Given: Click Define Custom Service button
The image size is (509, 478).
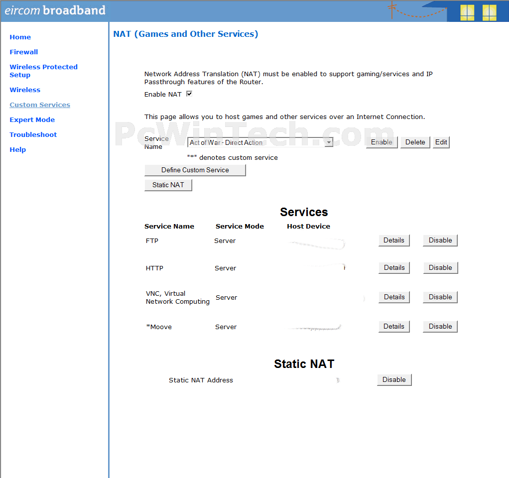Looking at the screenshot, I should pyautogui.click(x=195, y=170).
